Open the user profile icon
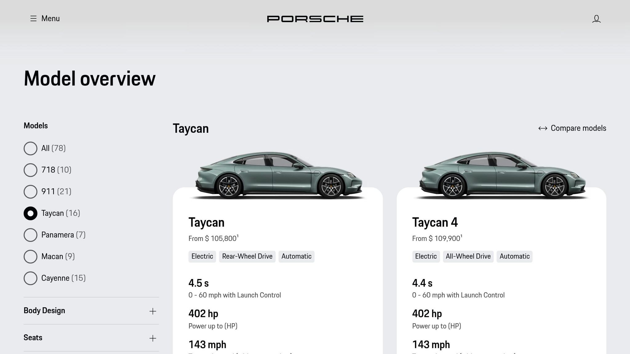 coord(596,18)
